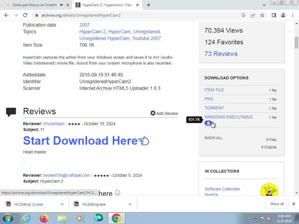The height and width of the screenshot is (224, 299).
Task: Open the Windows Start menu
Action: point(8,218)
